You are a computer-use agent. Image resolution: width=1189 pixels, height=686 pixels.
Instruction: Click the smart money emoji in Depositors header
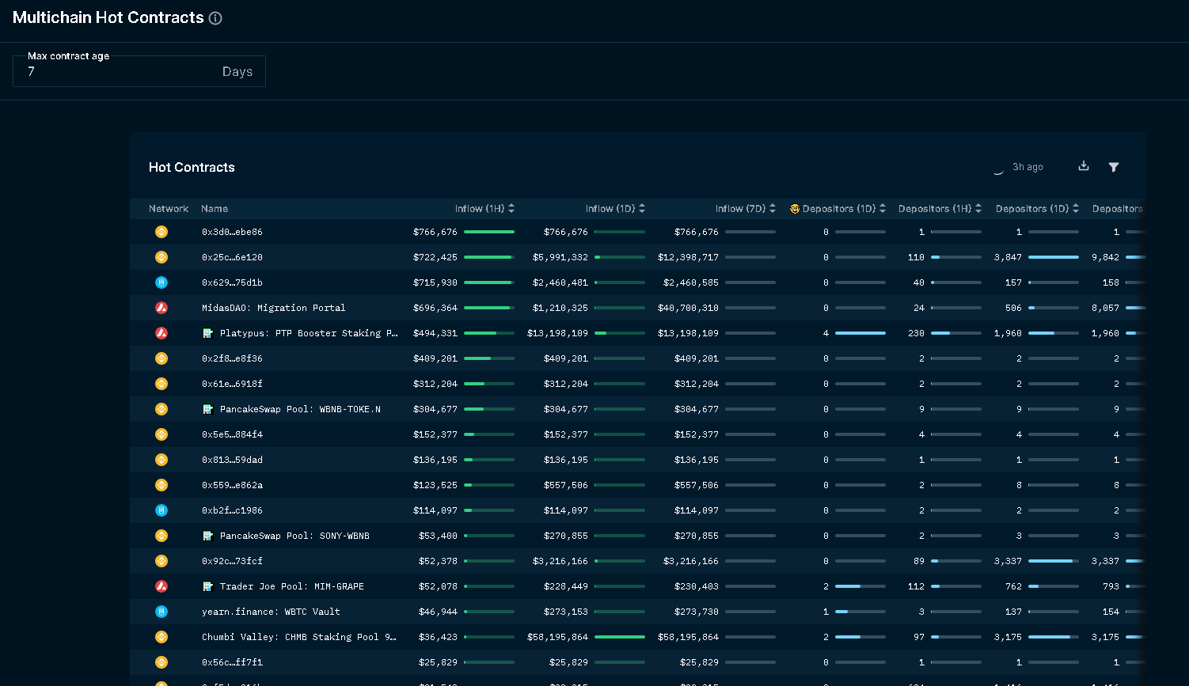(x=795, y=209)
